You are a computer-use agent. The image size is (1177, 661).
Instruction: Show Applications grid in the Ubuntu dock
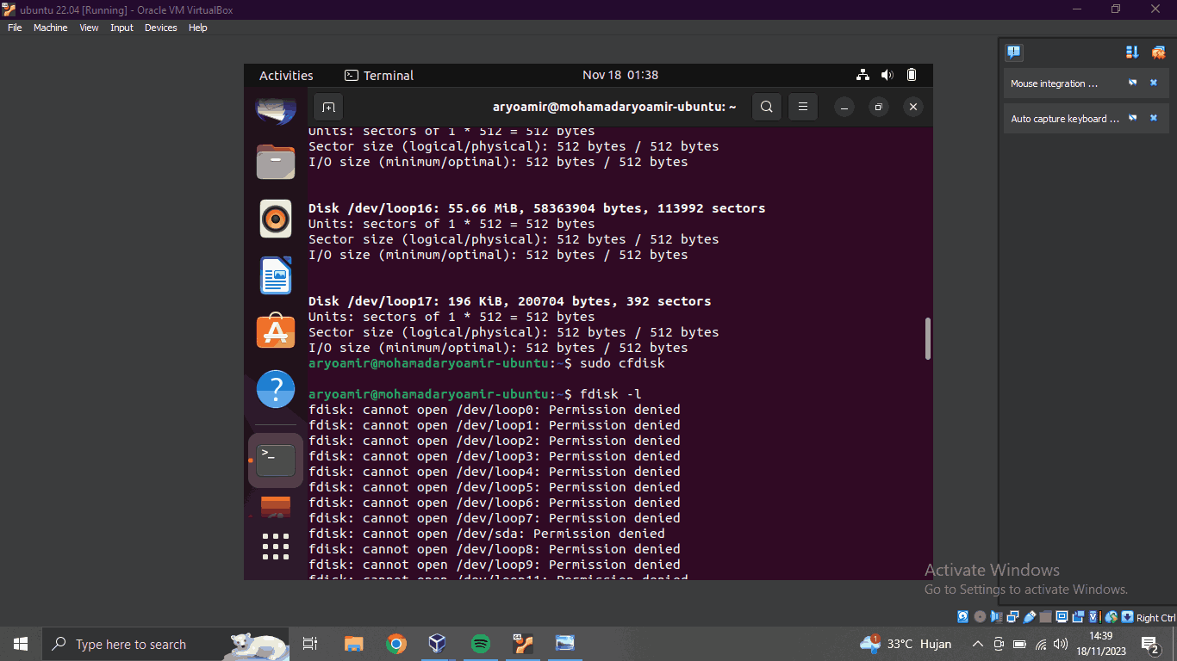(x=276, y=546)
